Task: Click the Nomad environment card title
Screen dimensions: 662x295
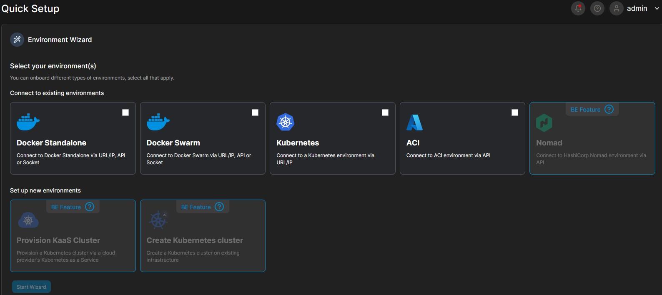Action: (549, 143)
